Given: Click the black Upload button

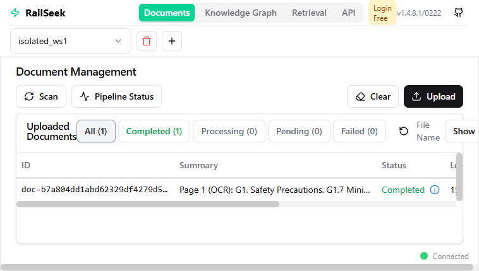Looking at the screenshot, I should coord(434,96).
